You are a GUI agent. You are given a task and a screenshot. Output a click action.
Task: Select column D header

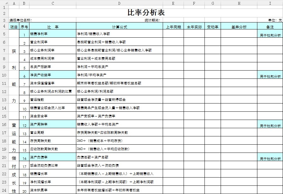tap(119, 3)
